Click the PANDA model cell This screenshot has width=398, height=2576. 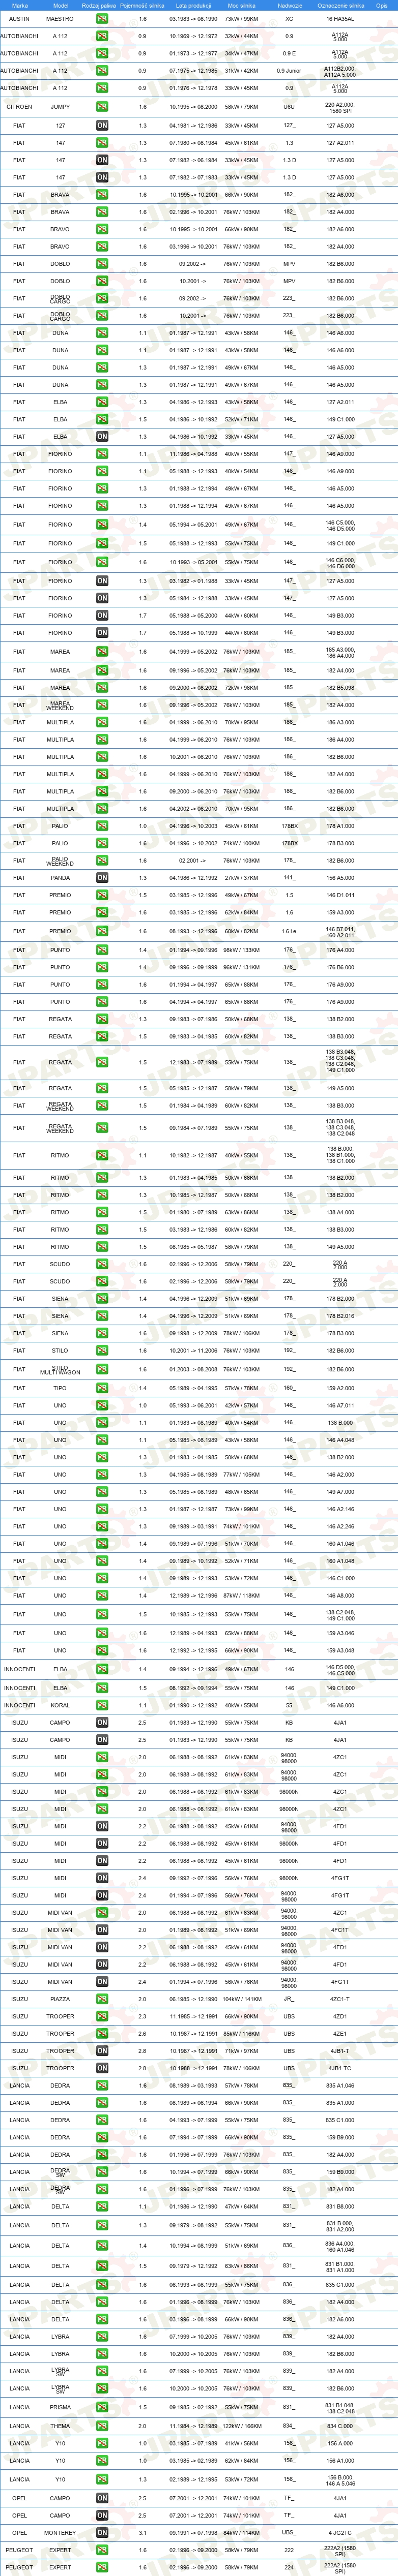[60, 878]
